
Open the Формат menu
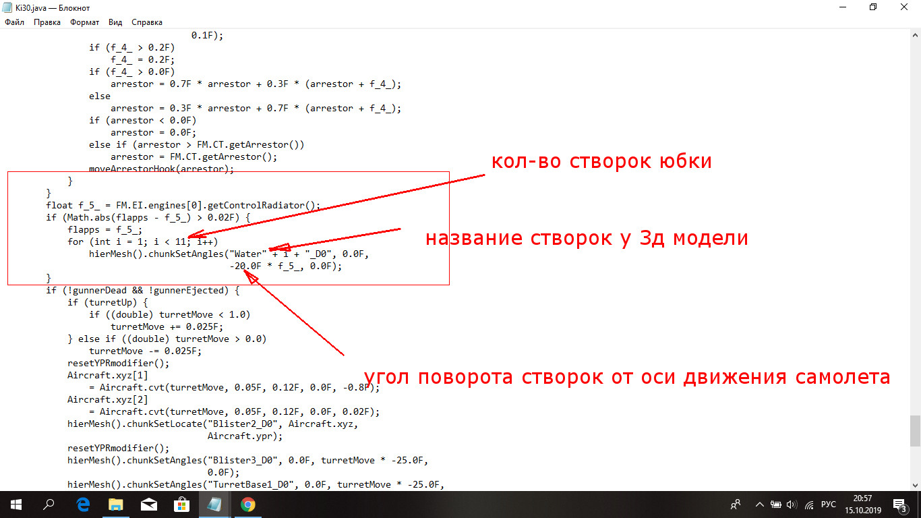tap(84, 22)
